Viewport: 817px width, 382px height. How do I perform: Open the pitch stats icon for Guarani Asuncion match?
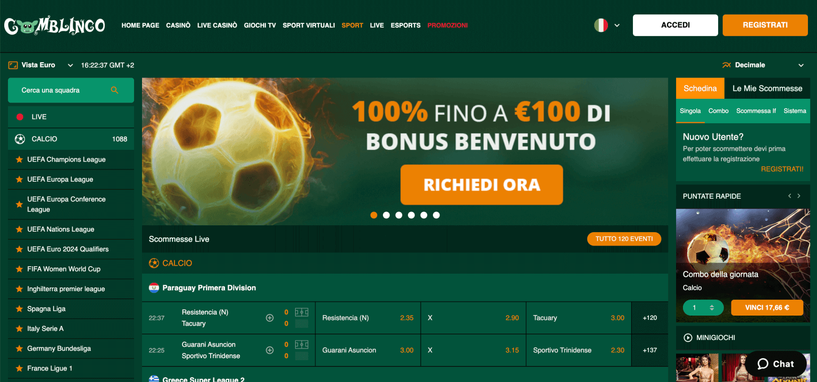click(302, 344)
